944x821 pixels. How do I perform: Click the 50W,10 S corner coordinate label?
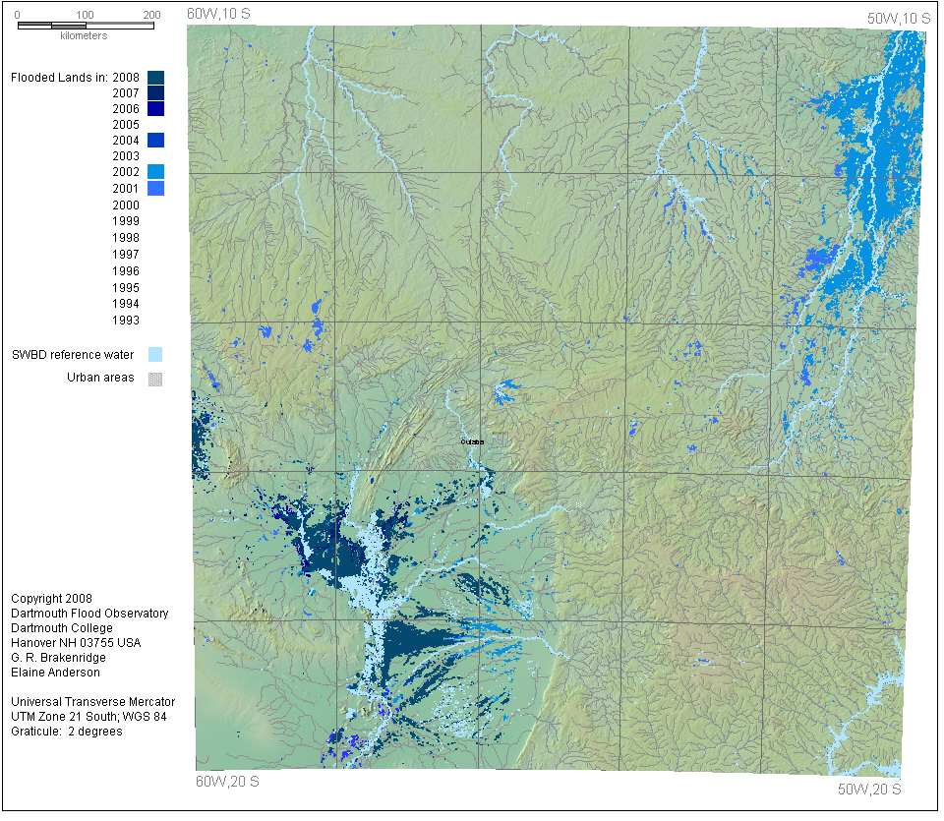tap(898, 19)
